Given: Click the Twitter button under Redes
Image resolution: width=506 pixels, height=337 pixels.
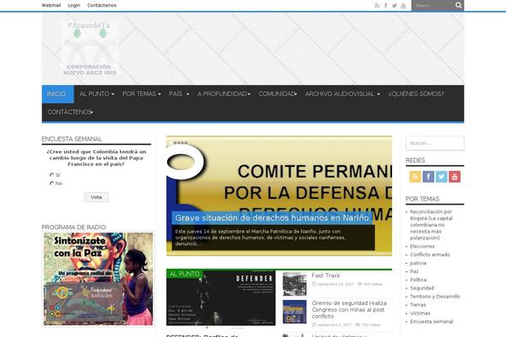Looking at the screenshot, I should pyautogui.click(x=441, y=176).
